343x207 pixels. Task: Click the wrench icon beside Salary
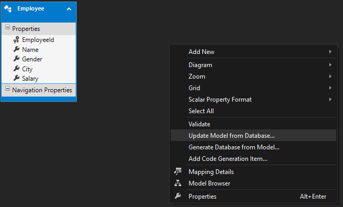point(16,78)
